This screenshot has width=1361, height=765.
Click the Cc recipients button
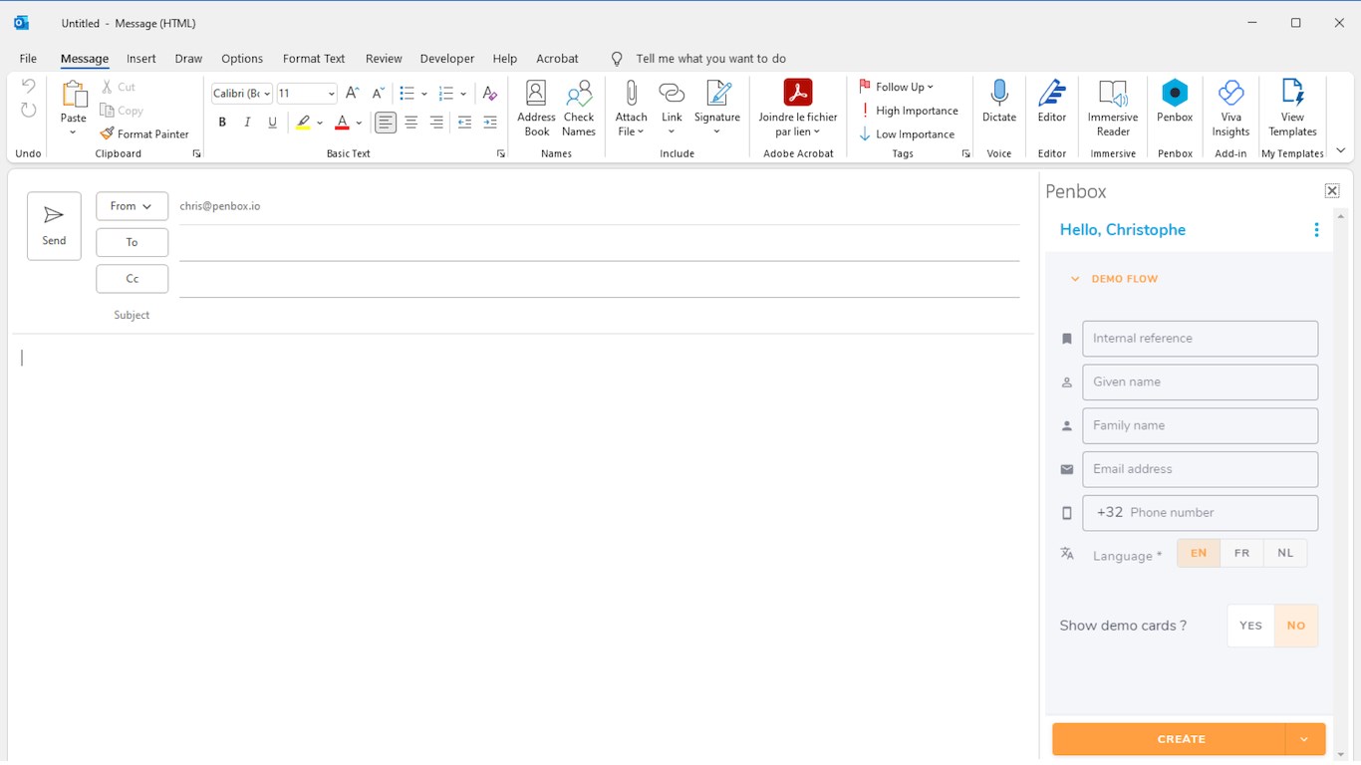point(132,279)
